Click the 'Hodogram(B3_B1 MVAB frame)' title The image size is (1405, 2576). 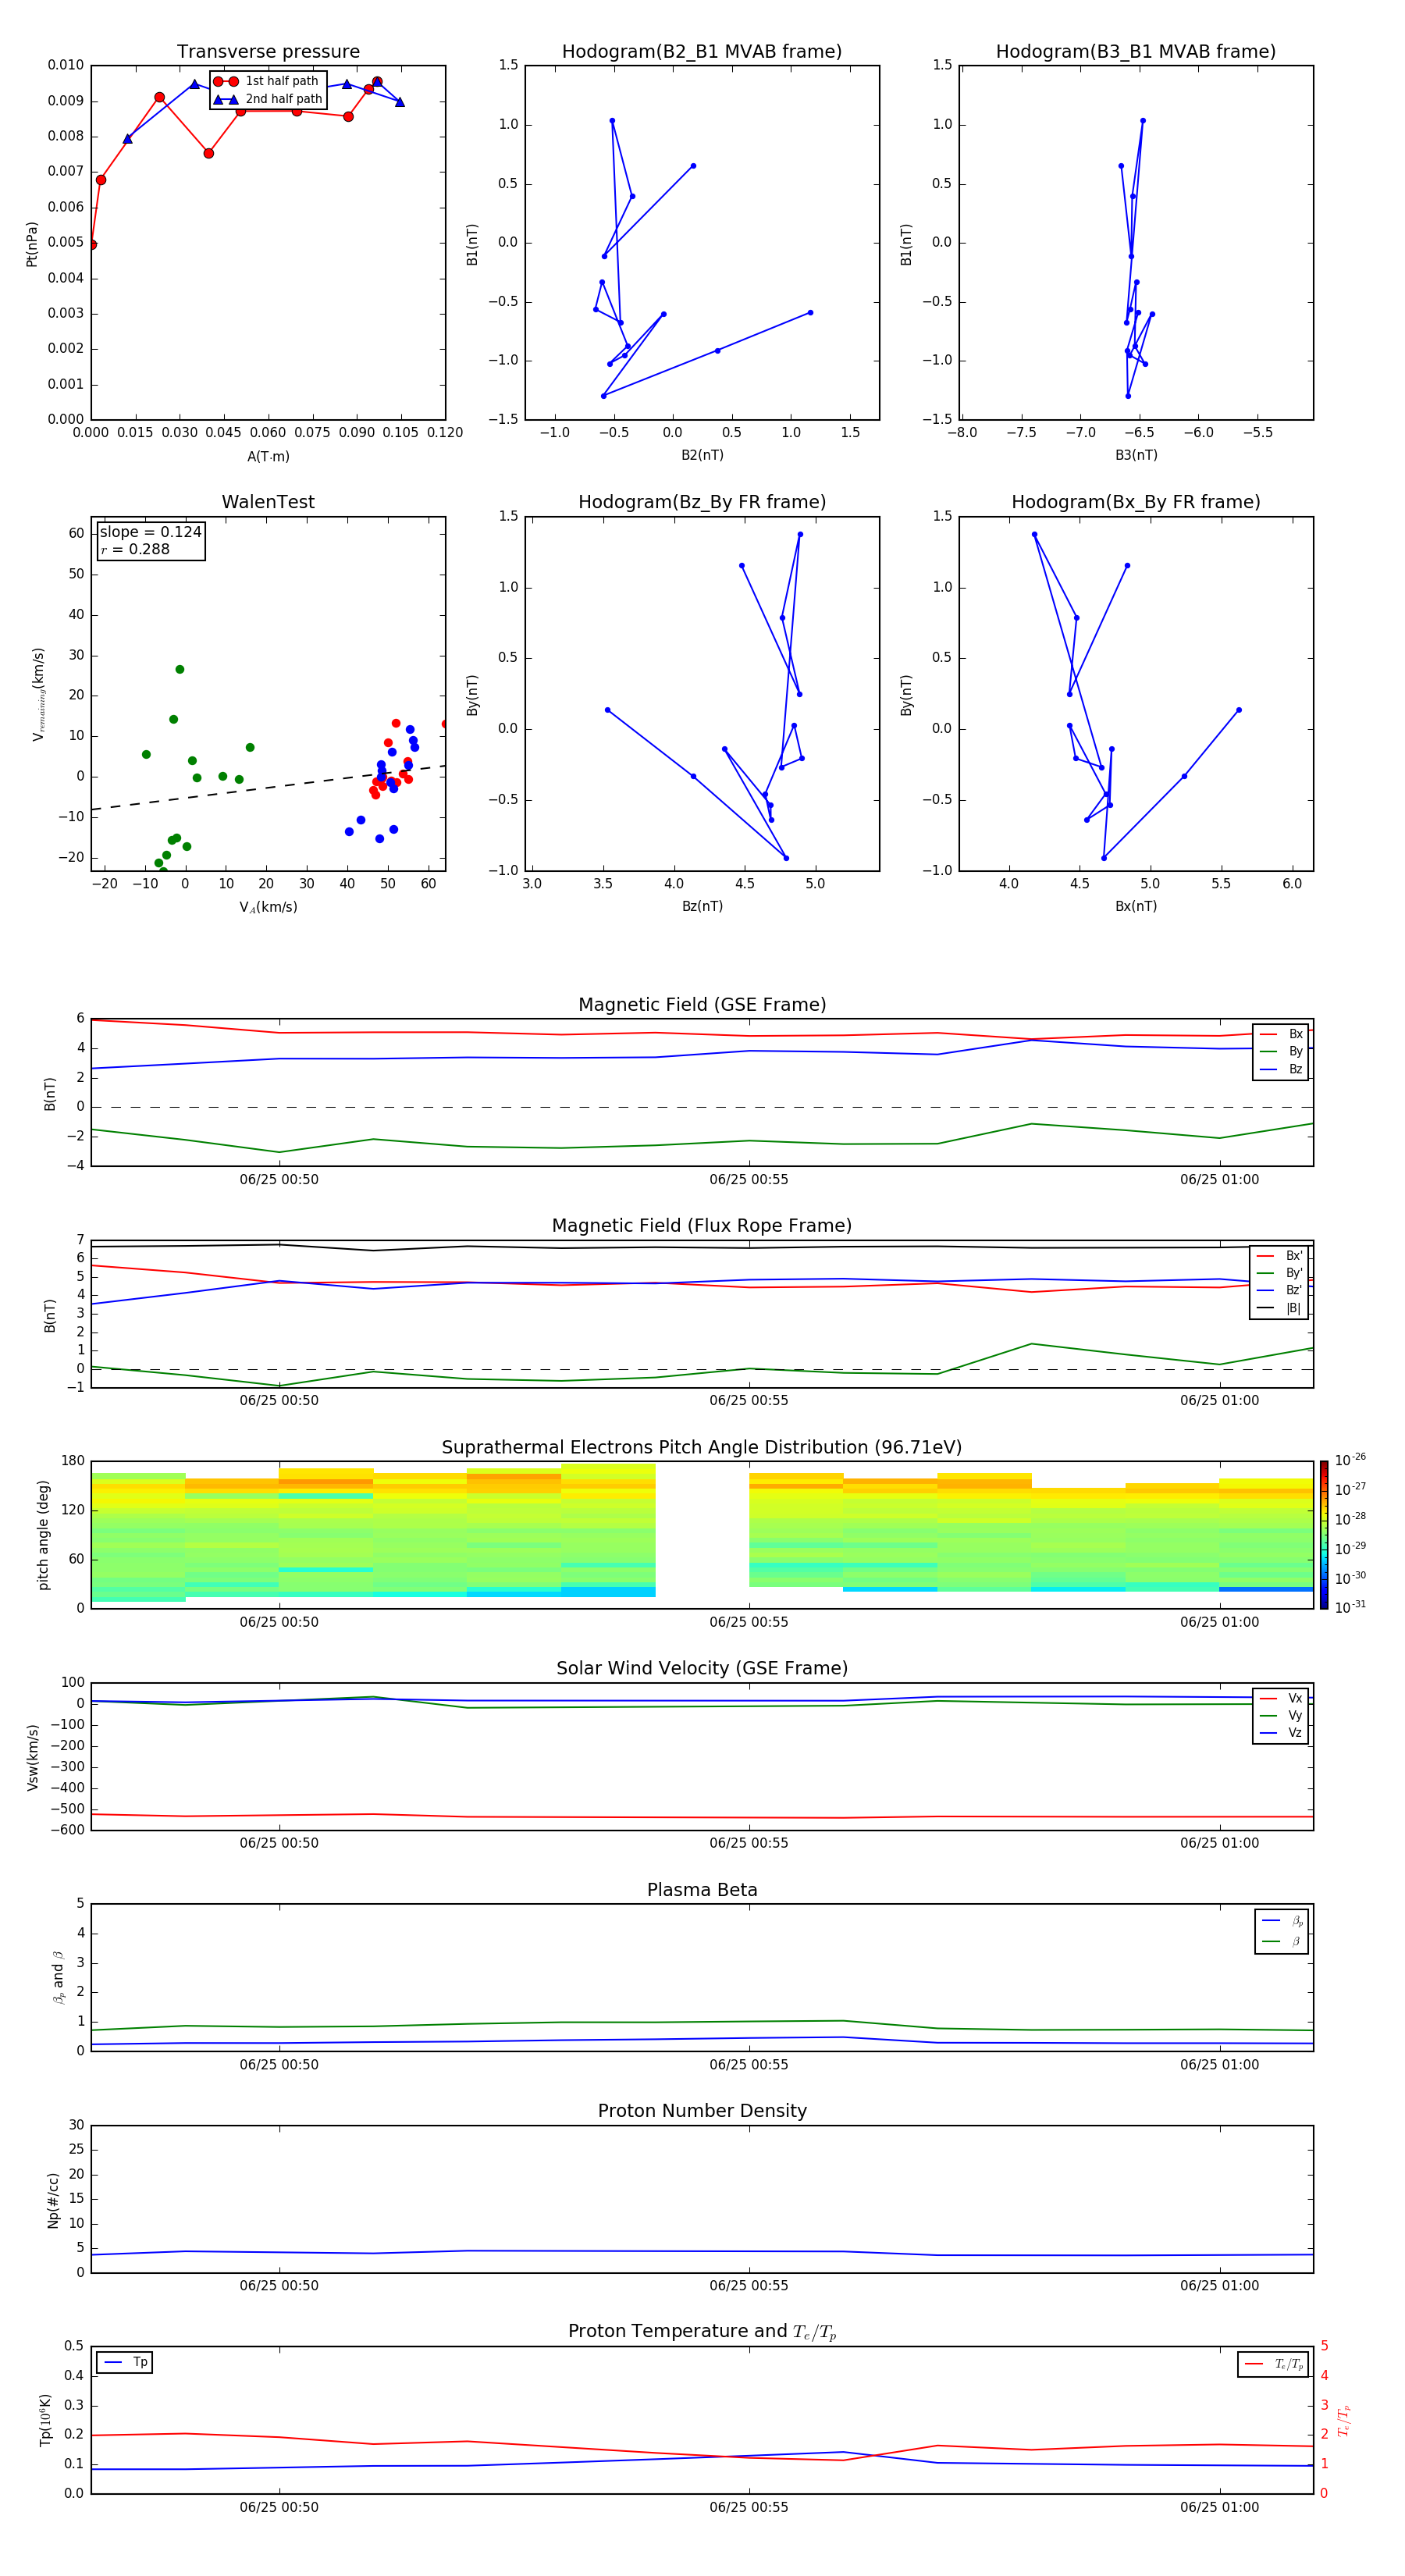click(1136, 52)
